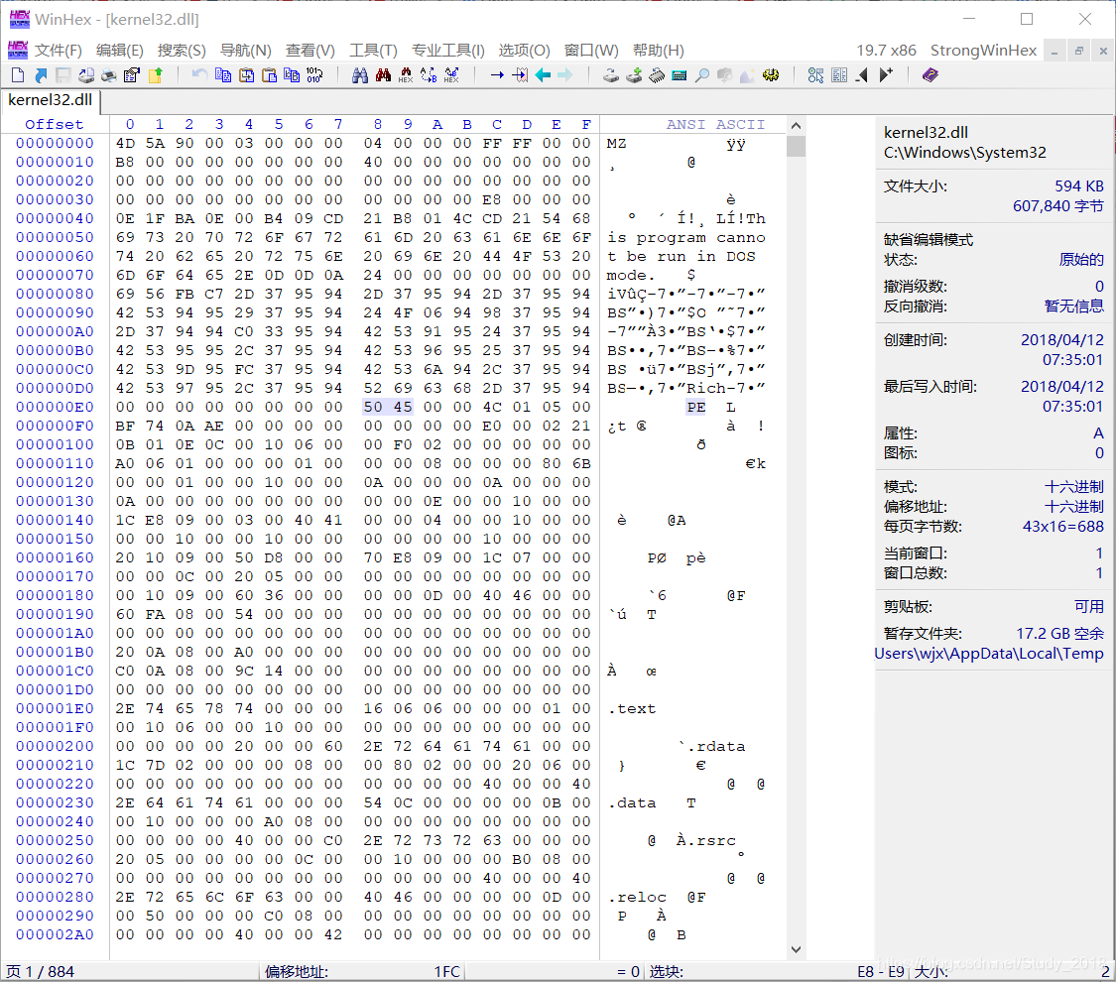Open the 工具(T) menu
1116x982 pixels.
click(373, 50)
